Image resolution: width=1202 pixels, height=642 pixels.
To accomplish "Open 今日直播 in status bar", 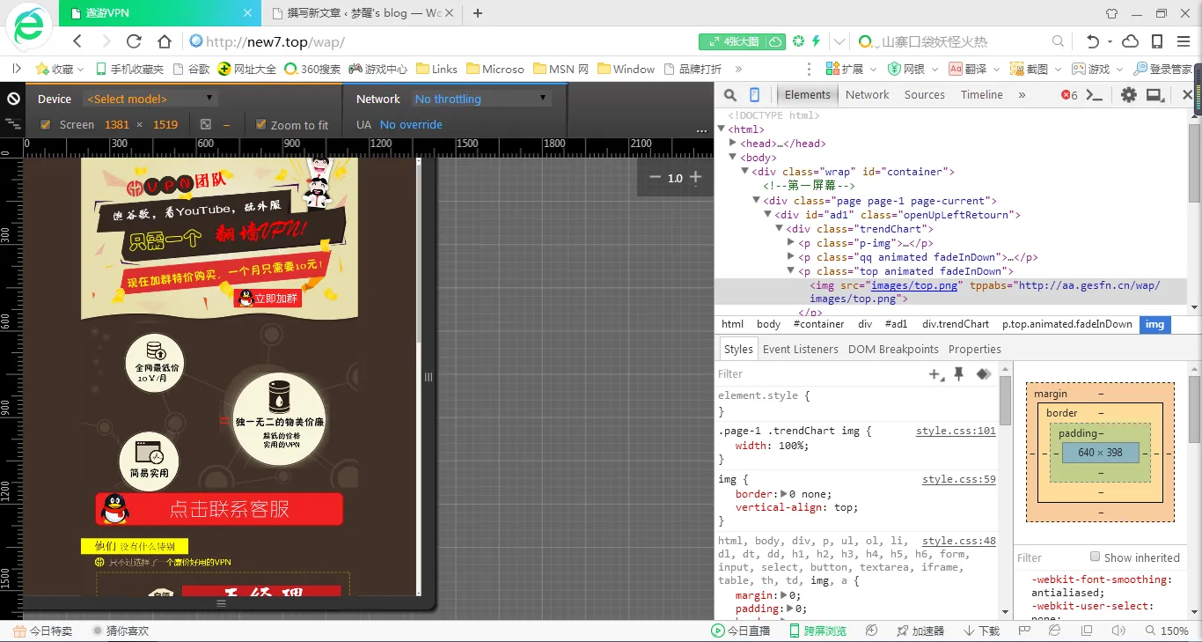I will click(741, 631).
